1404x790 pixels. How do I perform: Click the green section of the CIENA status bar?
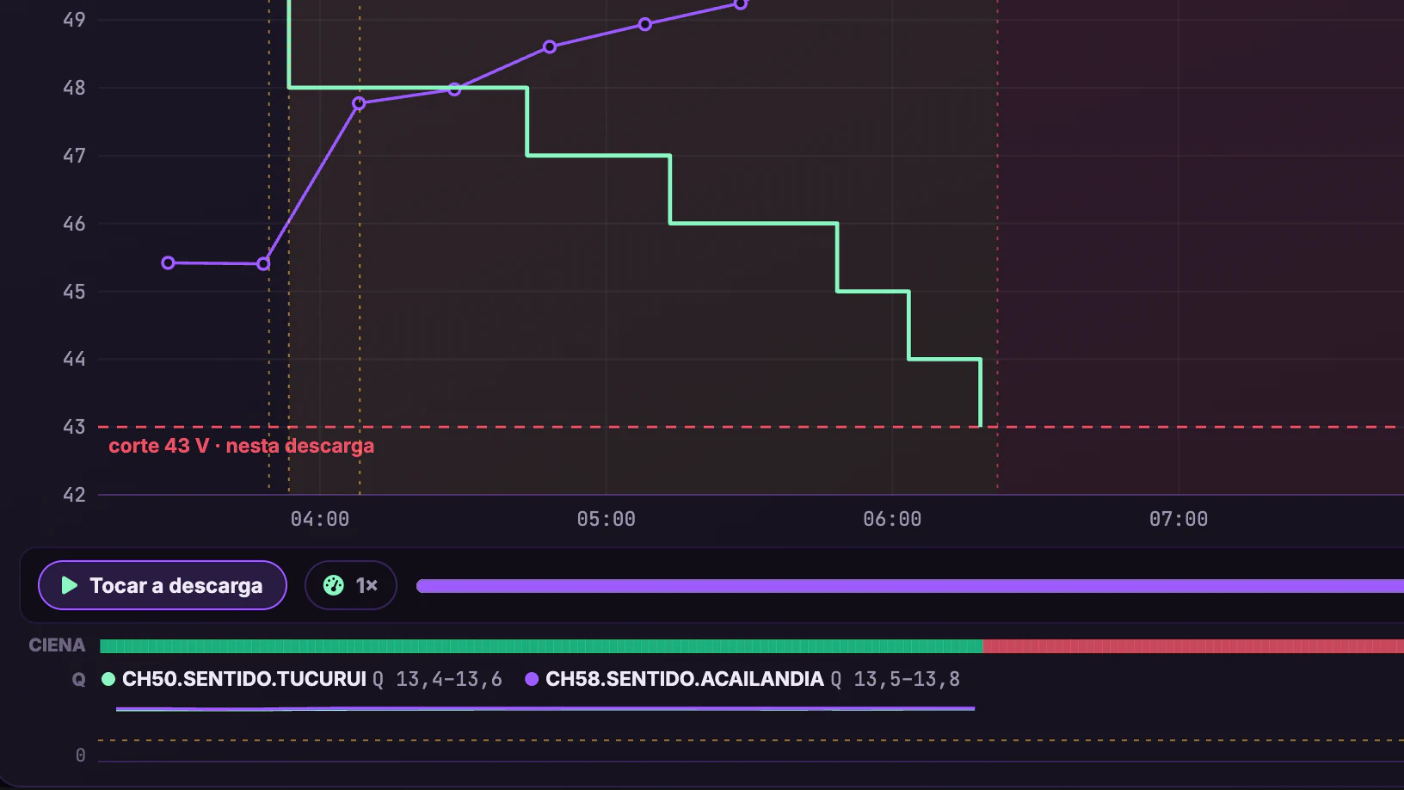[541, 646]
